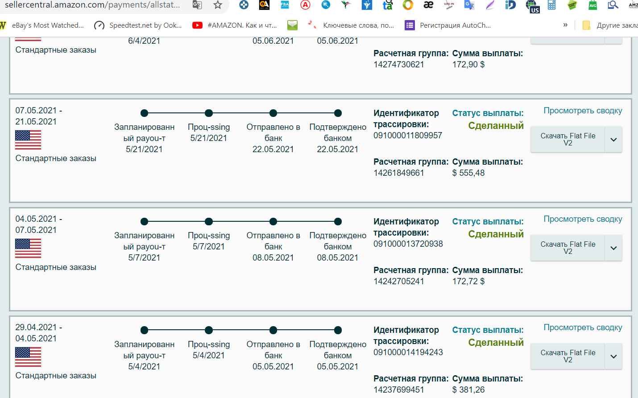Open the green AVG price tag extension
Screen dimensions: 638x398
(593, 5)
